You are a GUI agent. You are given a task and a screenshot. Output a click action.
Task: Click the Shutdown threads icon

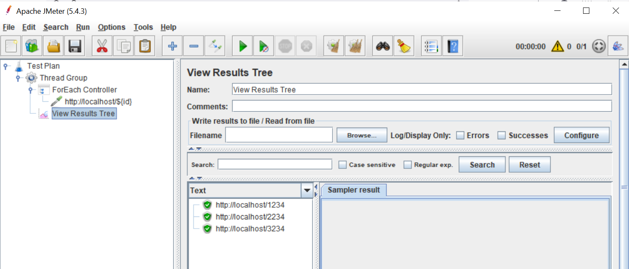click(x=306, y=46)
